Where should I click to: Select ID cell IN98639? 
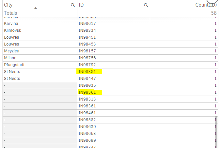click(87, 127)
